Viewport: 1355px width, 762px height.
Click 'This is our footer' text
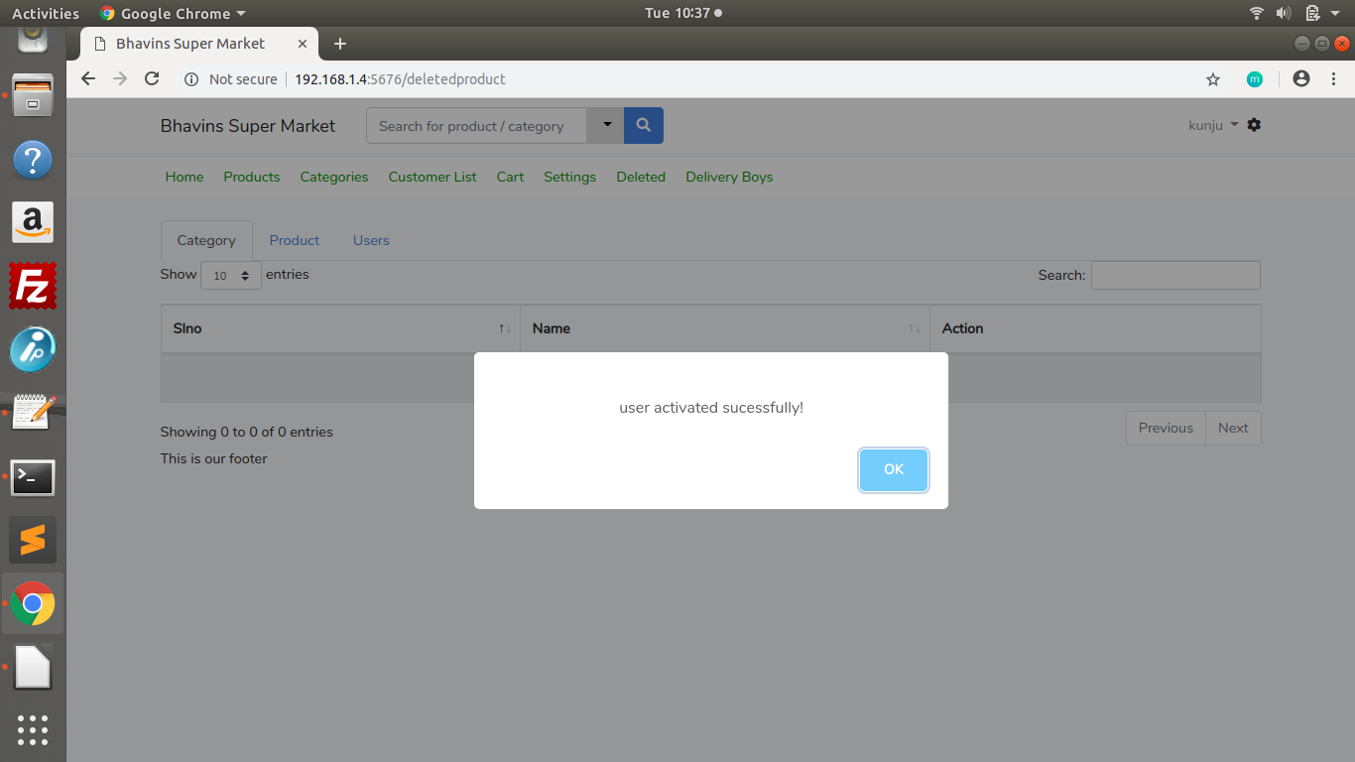click(214, 458)
